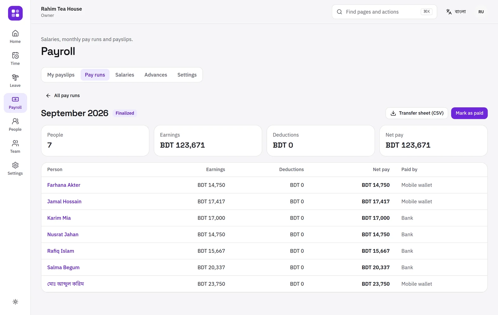Select Payroll in the sidebar

15,103
